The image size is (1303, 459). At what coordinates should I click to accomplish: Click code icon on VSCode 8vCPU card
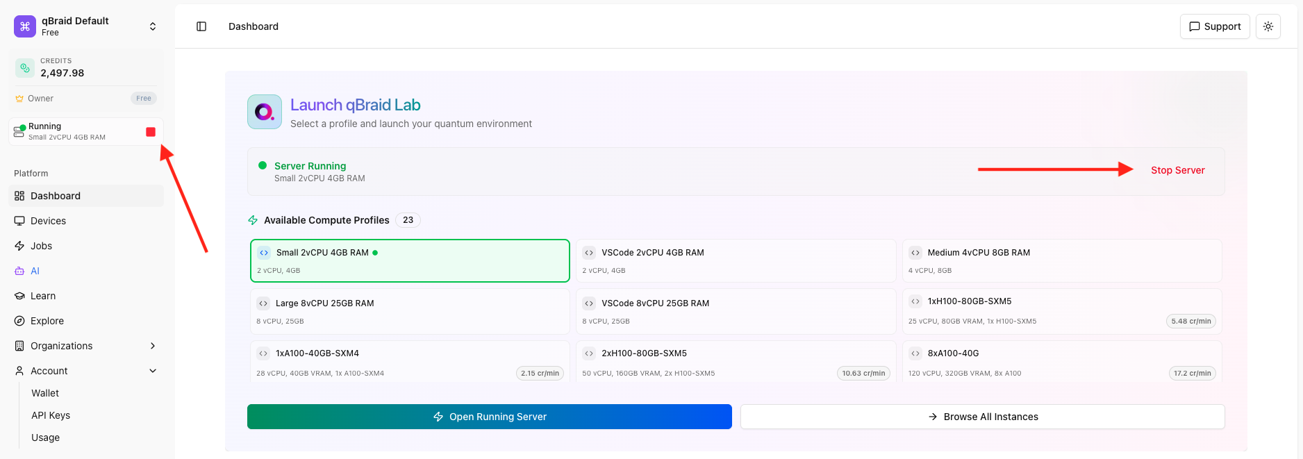(x=589, y=303)
